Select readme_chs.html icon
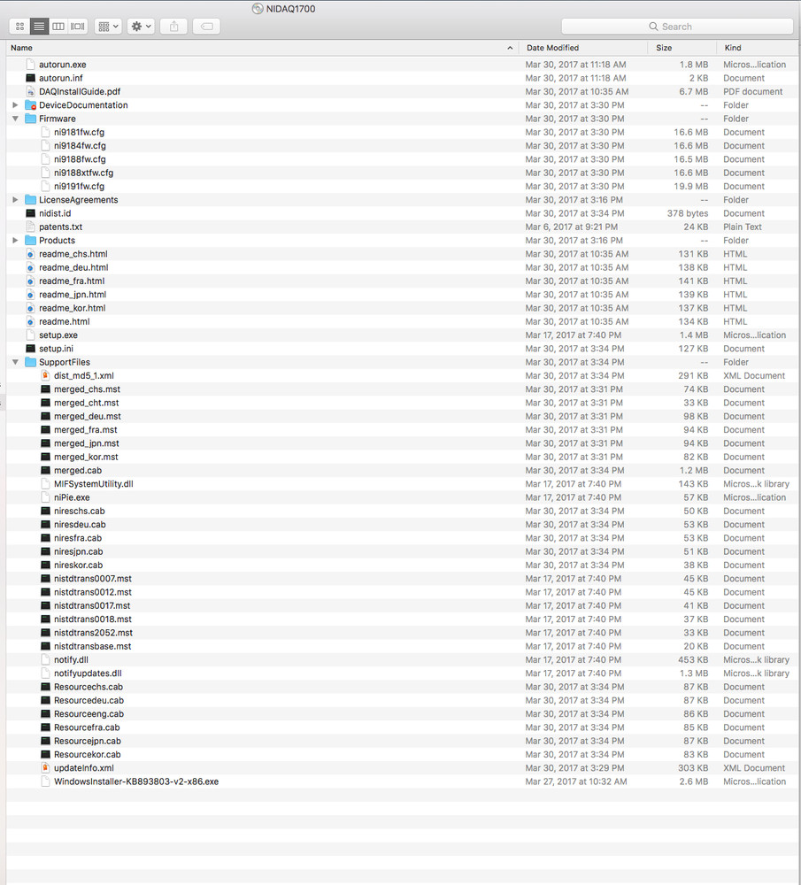The image size is (801, 885). coord(30,254)
